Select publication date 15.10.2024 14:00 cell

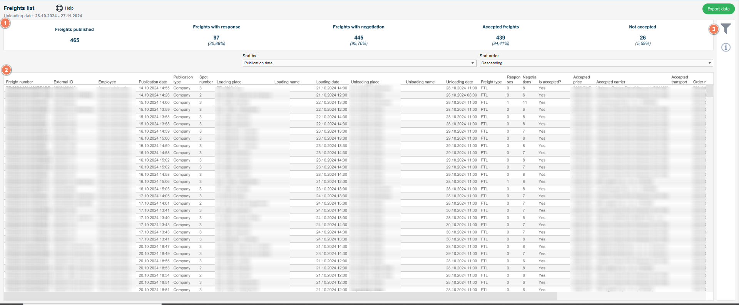pyautogui.click(x=154, y=102)
